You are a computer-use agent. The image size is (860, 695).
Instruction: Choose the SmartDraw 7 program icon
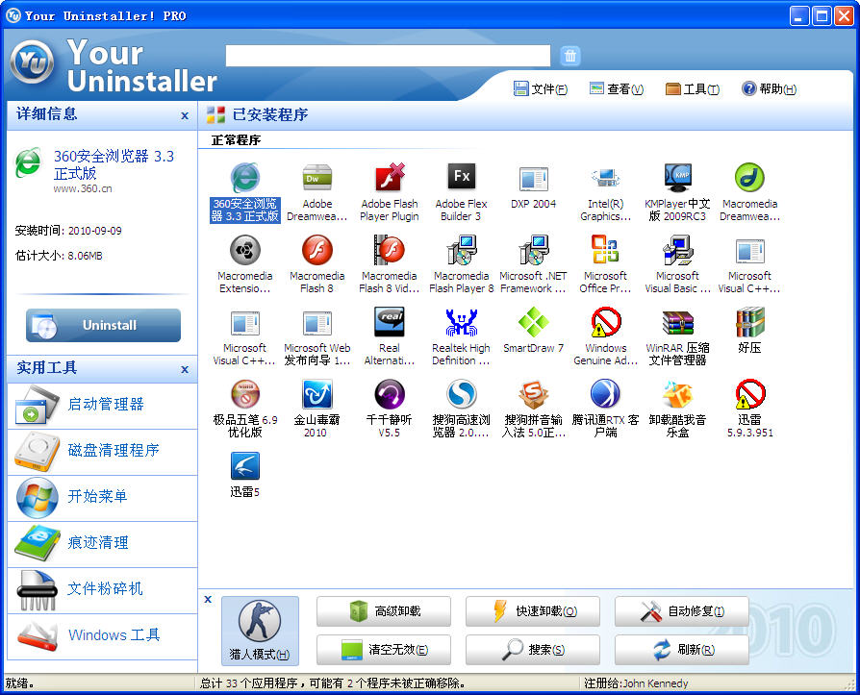point(533,323)
